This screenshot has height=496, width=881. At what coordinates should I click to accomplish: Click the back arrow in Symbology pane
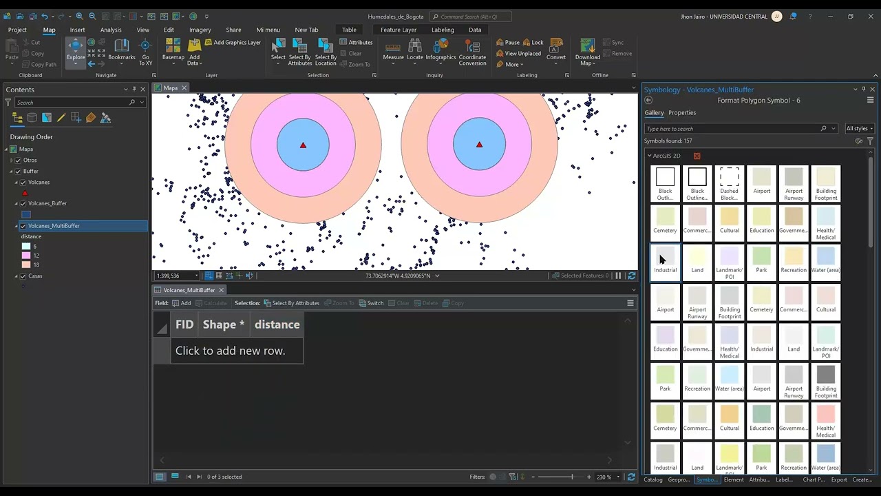pyautogui.click(x=648, y=100)
